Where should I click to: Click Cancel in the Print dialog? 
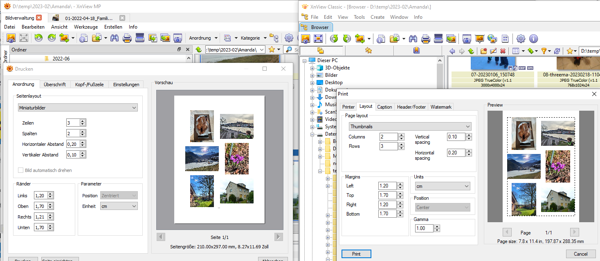[x=580, y=254]
